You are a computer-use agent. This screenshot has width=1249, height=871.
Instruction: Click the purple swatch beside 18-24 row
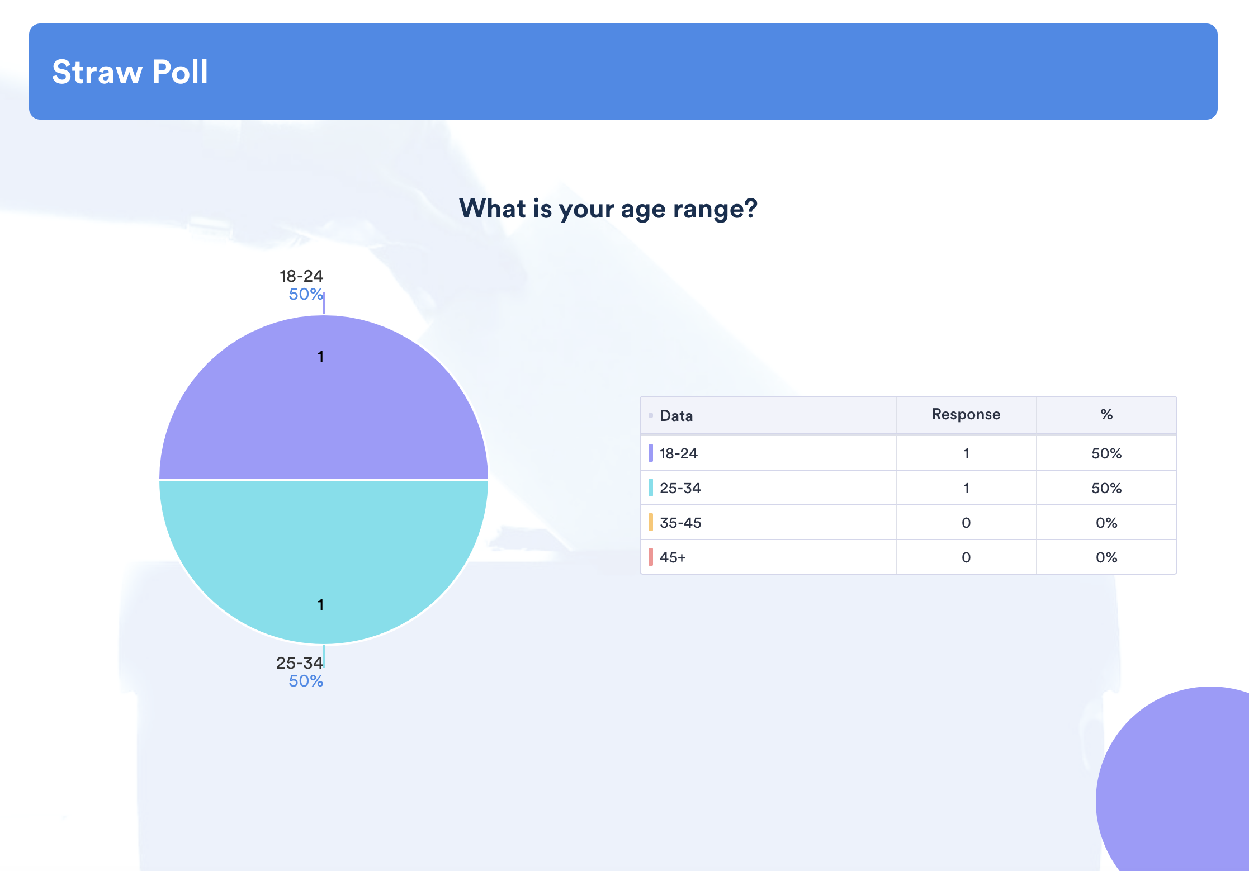pyautogui.click(x=650, y=453)
